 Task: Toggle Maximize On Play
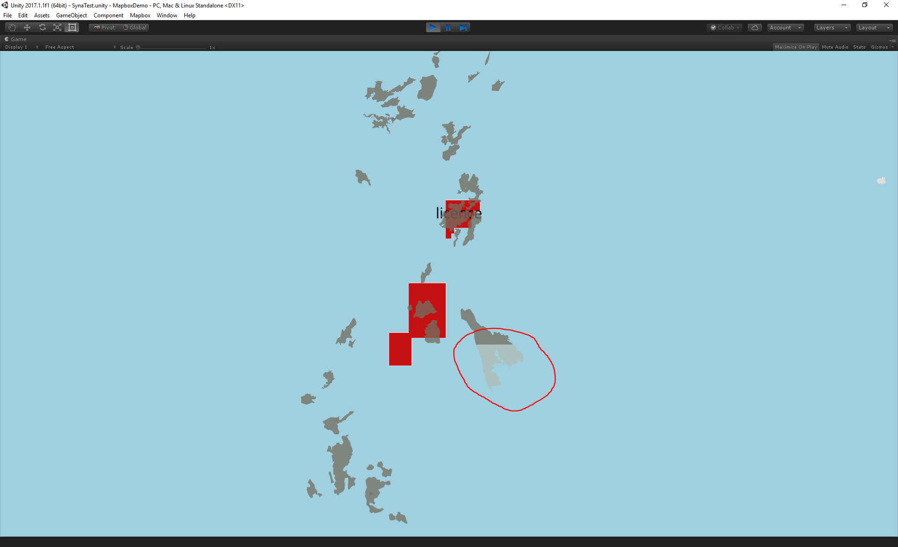point(796,47)
